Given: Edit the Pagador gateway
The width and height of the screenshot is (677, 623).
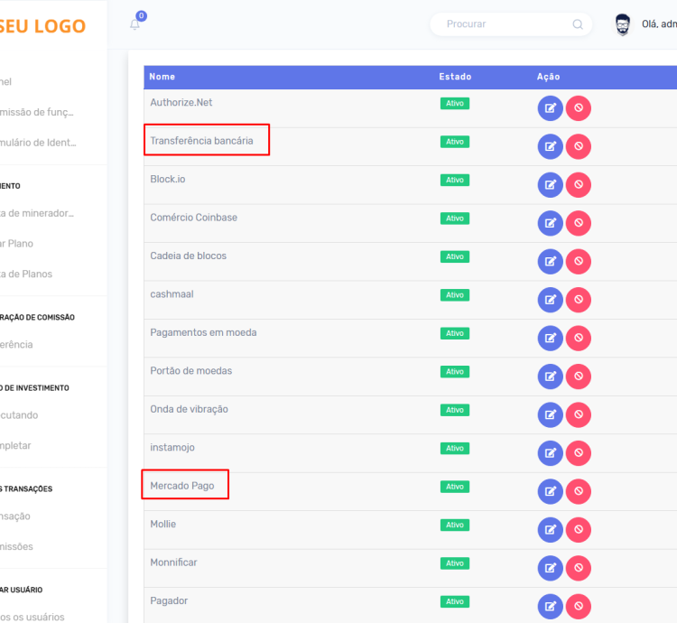Looking at the screenshot, I should click(x=550, y=607).
